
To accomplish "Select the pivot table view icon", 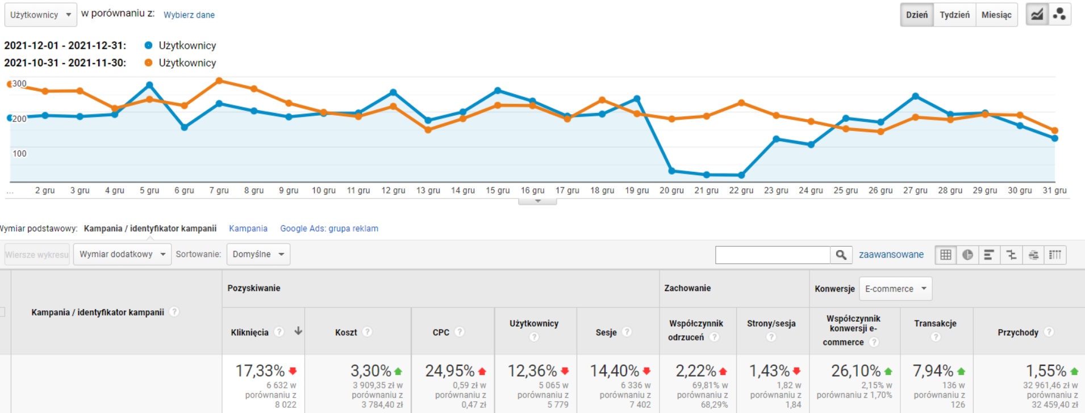I will pos(1055,255).
